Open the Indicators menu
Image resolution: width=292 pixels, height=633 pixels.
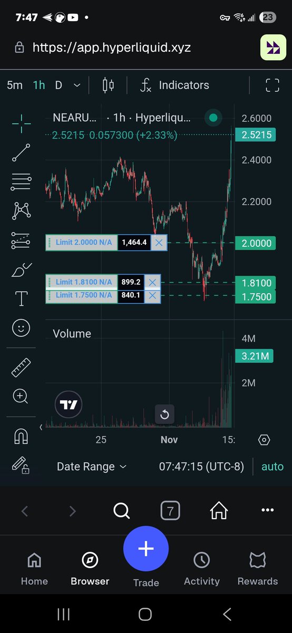[174, 85]
